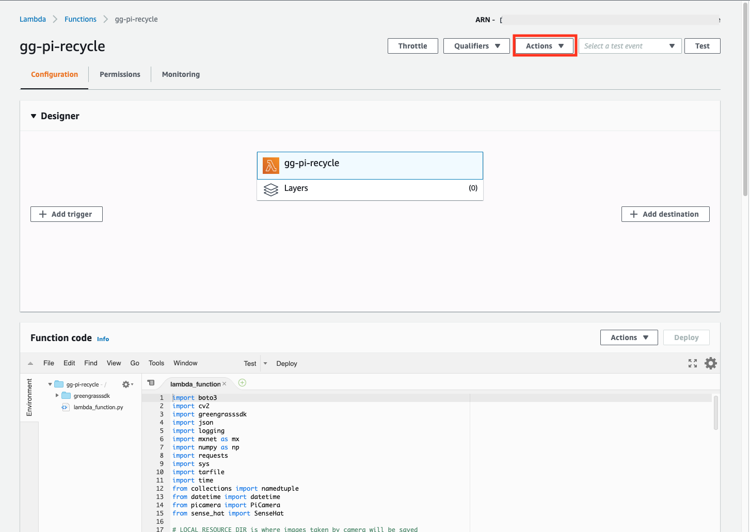Screen dimensions: 750x532
Task: Open the Function code Actions dropdown
Action: point(629,337)
